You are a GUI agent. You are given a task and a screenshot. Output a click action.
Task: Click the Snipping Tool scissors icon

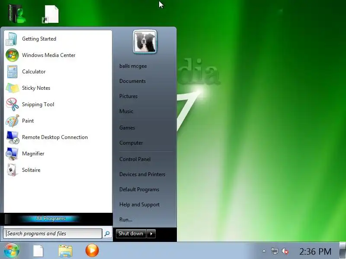(12, 104)
